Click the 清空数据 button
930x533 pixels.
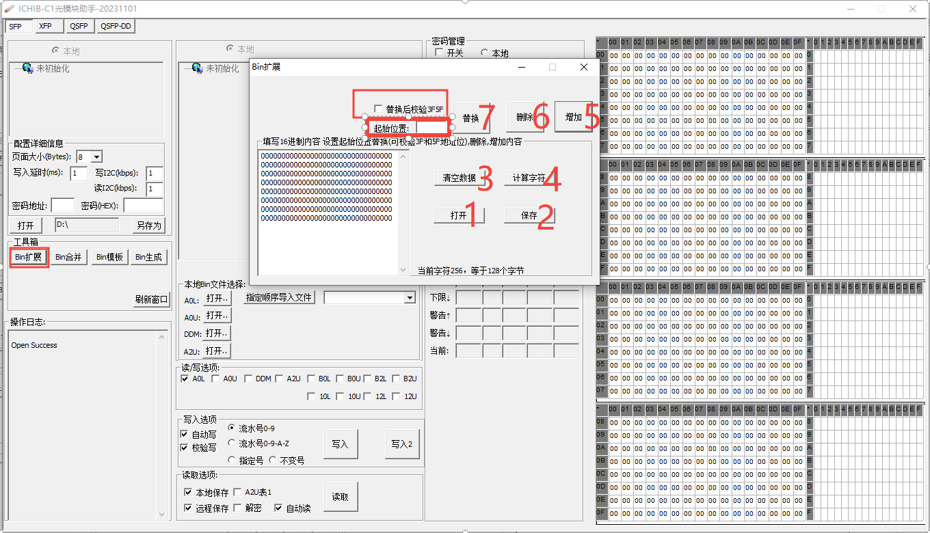[457, 178]
